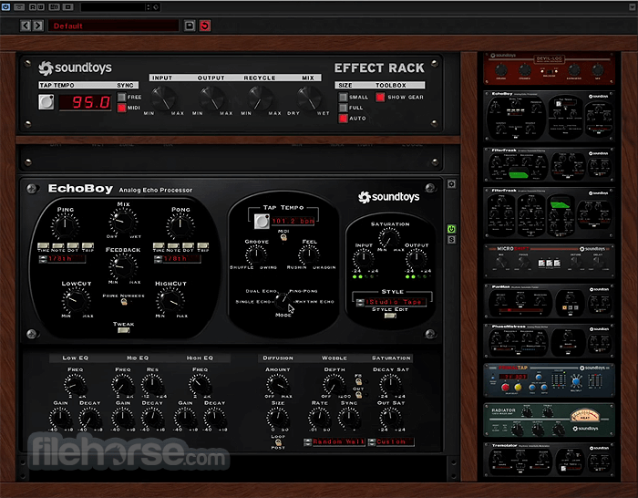Viewport: 638px width, 498px height.
Task: Select SMALL rack size
Action: coord(344,97)
